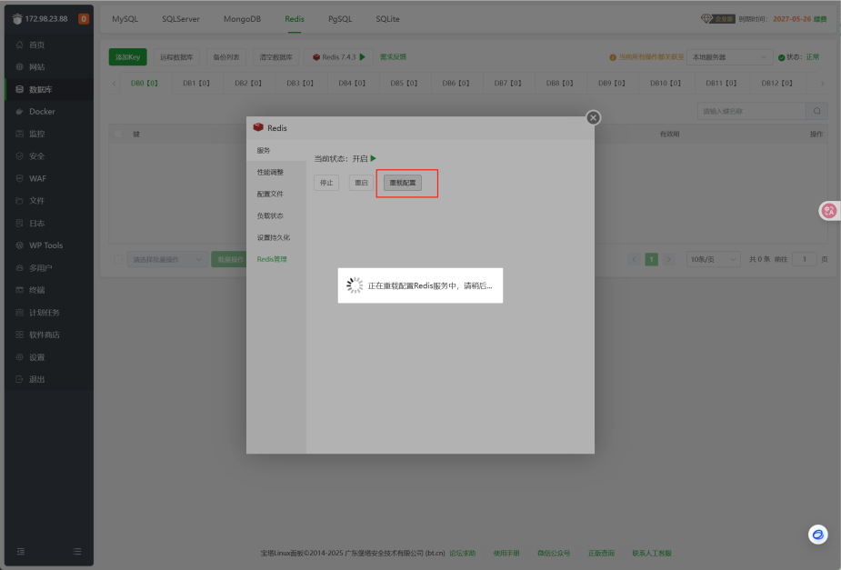Open 设置持久化 in the Redis dialog
Screen dimensions: 841x570
click(x=276, y=237)
